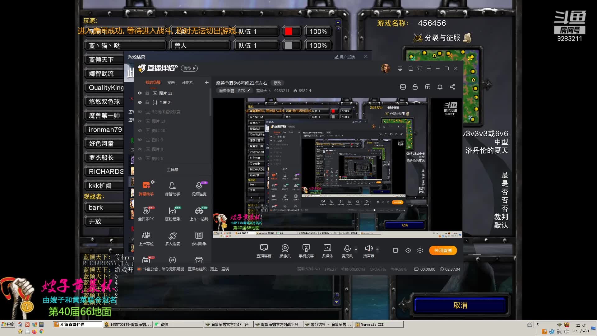The height and width of the screenshot is (336, 597).
Task: Open the share icon in the stream header
Action: point(452,87)
